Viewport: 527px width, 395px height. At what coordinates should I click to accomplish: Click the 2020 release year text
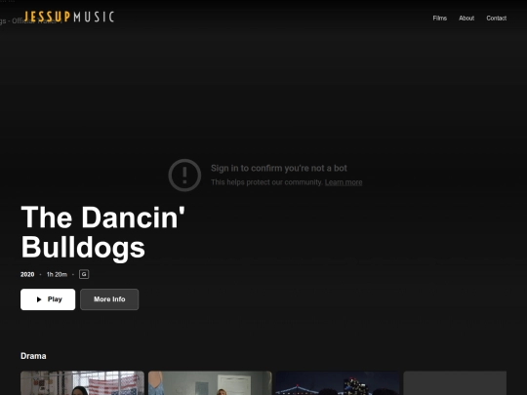(27, 274)
